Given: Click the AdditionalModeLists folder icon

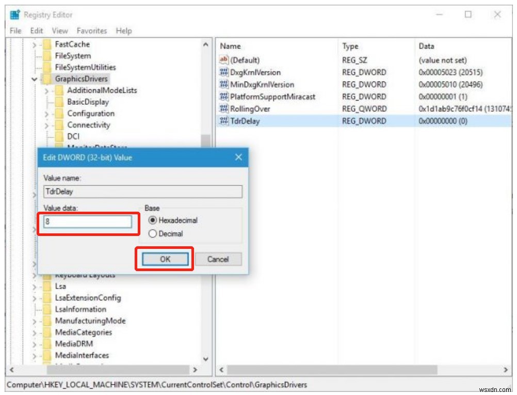Looking at the screenshot, I should (60, 90).
